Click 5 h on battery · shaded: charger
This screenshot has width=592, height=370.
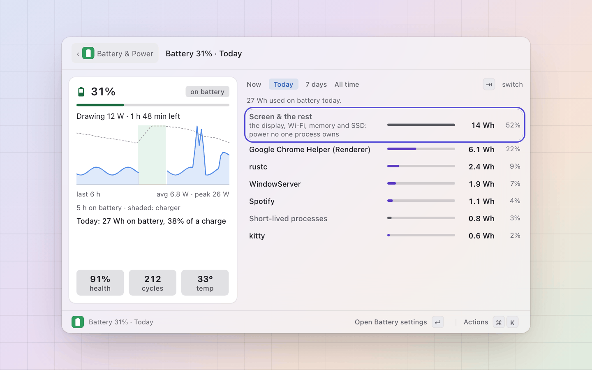128,208
